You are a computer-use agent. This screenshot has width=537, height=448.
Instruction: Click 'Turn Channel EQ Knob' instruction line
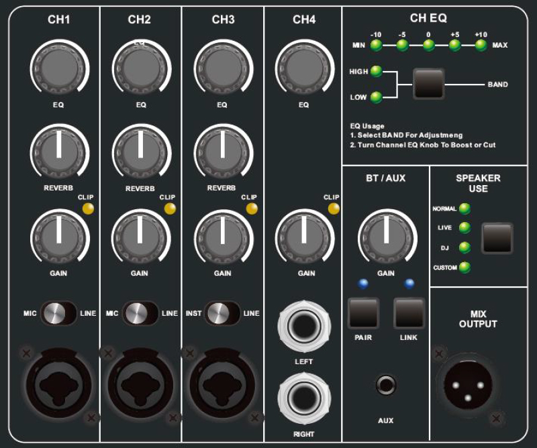[423, 145]
